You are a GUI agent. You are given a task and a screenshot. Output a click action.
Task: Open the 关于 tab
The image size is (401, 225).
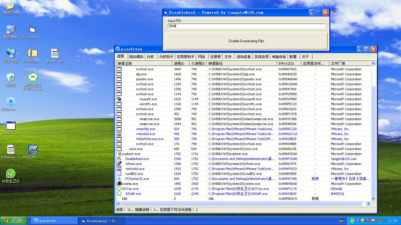tap(305, 57)
